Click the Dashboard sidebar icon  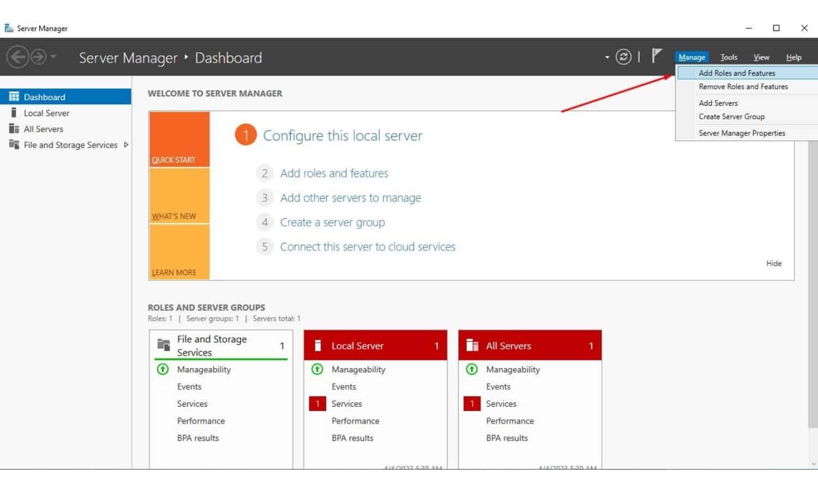click(x=14, y=97)
